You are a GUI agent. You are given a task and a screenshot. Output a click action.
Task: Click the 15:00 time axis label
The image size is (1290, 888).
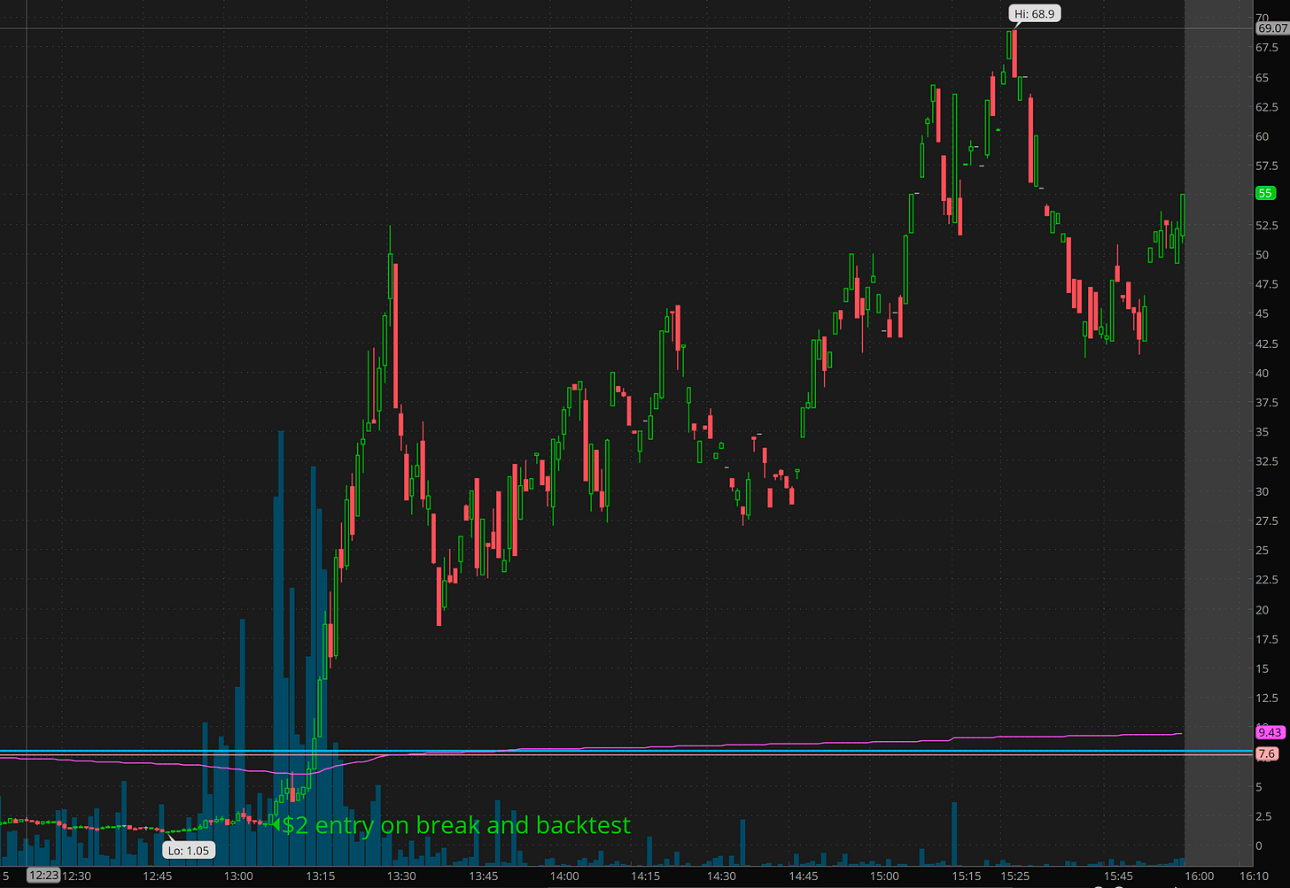(884, 876)
